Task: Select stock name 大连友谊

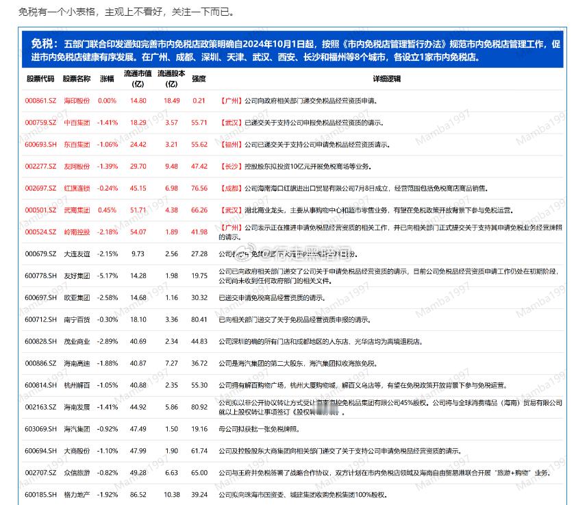Action: (77, 254)
